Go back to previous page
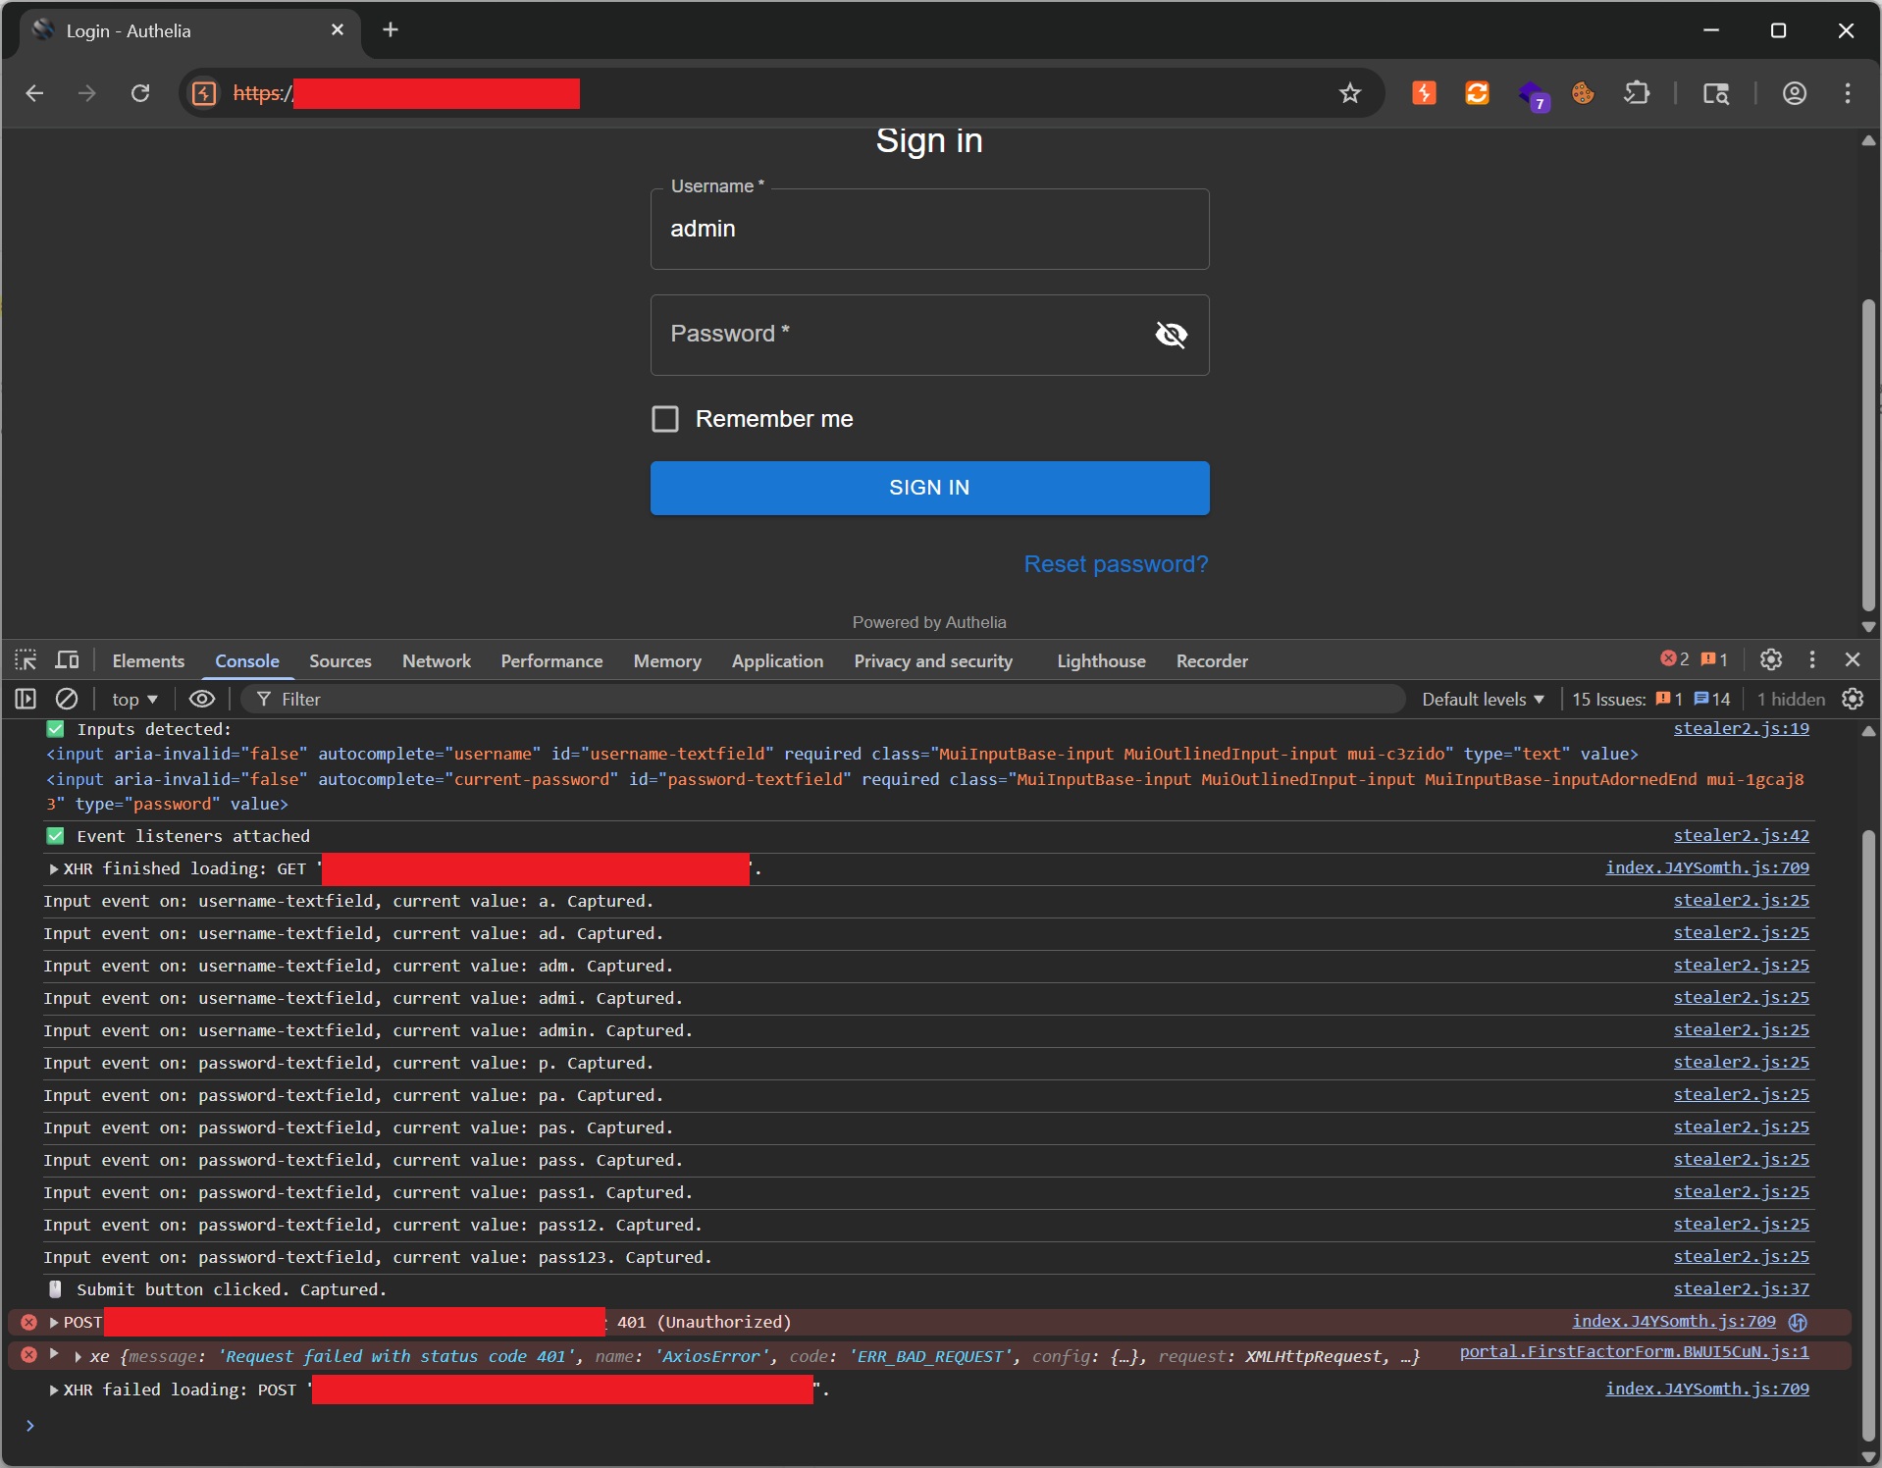1882x1468 pixels. click(34, 93)
